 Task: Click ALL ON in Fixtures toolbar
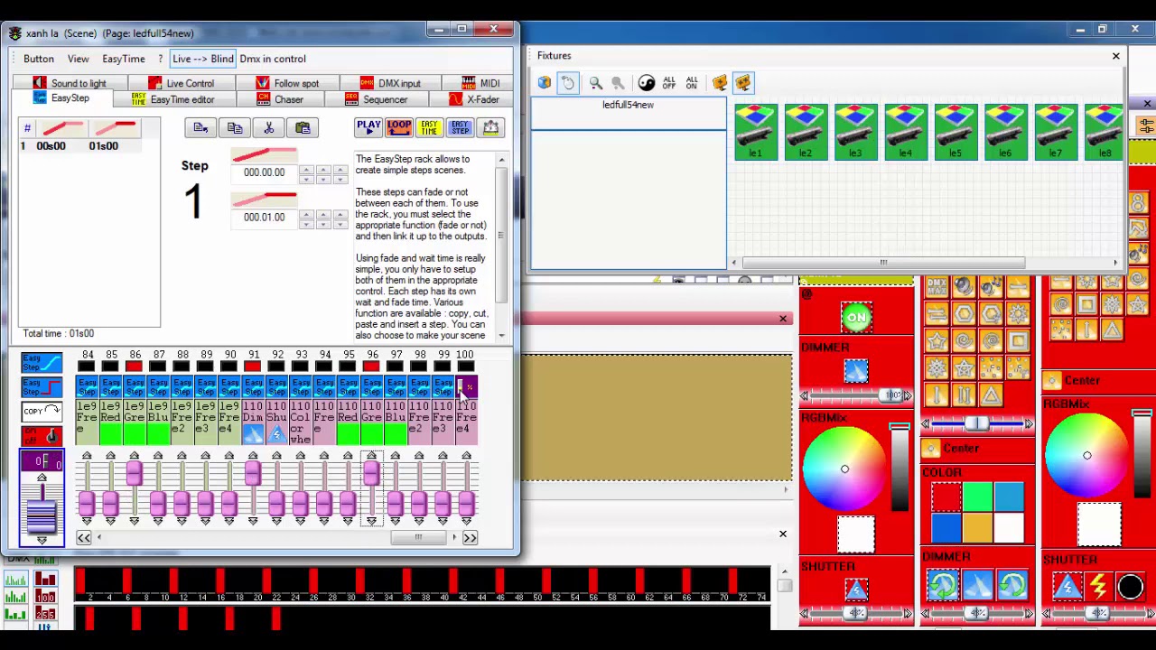pyautogui.click(x=692, y=83)
